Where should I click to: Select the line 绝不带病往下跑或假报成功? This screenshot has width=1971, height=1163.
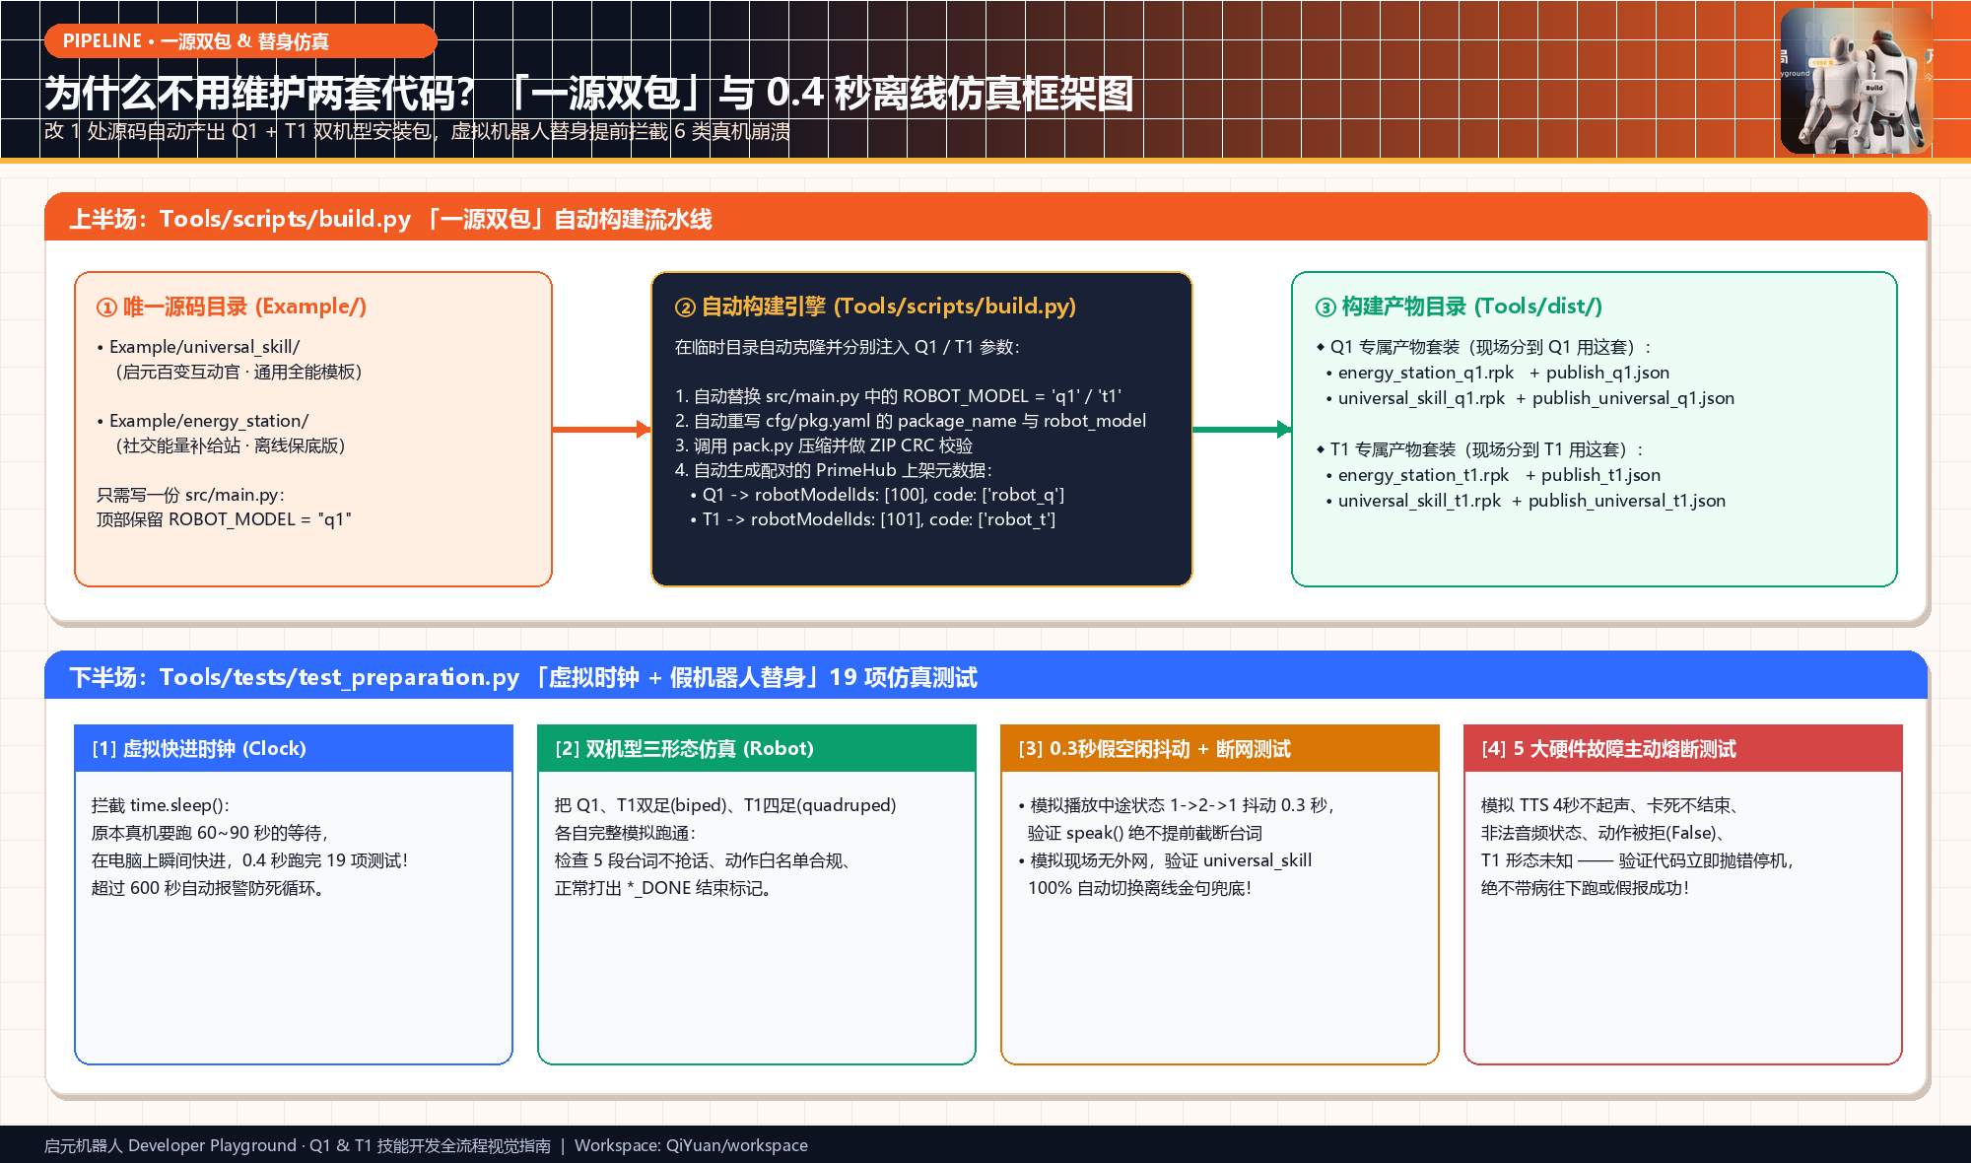point(1586,888)
